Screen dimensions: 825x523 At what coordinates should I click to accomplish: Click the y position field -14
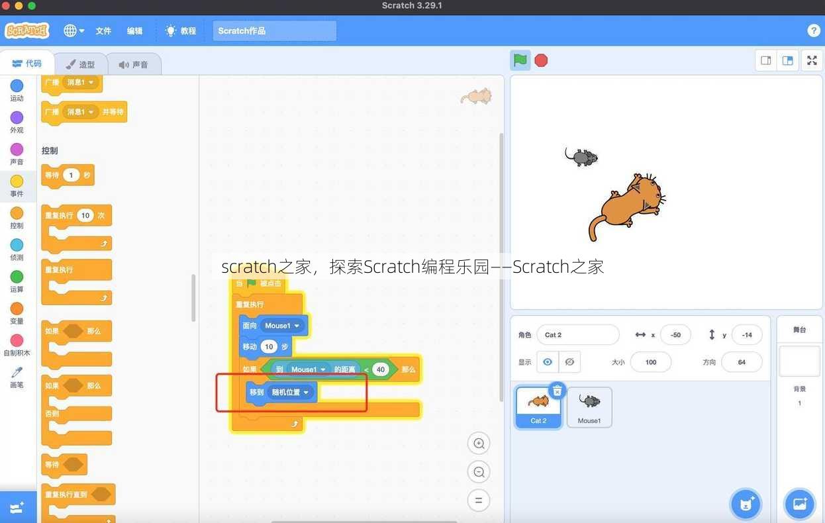[747, 335]
